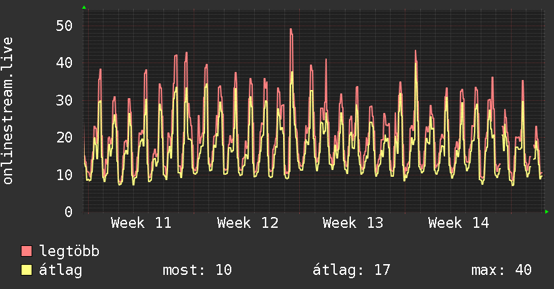Click the y-axis value 0
The image size is (554, 289).
[69, 212]
